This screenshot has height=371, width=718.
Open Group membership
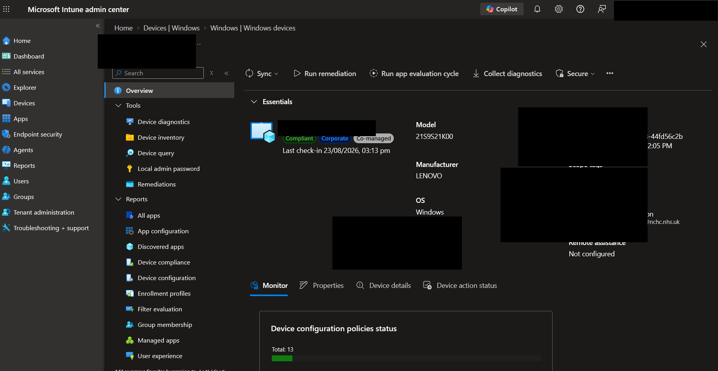point(165,325)
